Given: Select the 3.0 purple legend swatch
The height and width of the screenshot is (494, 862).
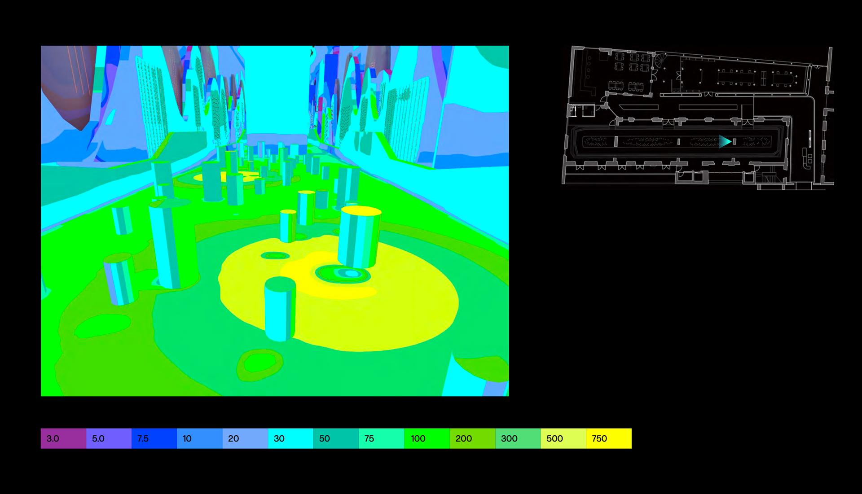Looking at the screenshot, I should pos(63,438).
